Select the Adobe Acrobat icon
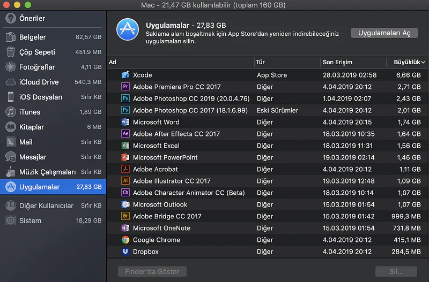 coord(125,169)
